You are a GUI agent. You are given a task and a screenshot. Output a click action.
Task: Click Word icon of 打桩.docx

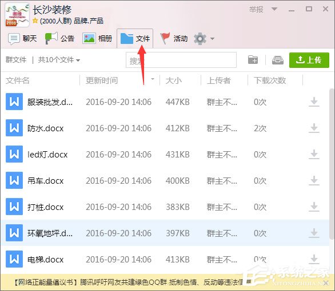[14, 207]
